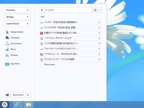Toggle star for マイナビ国際派就職 result

[99, 43]
